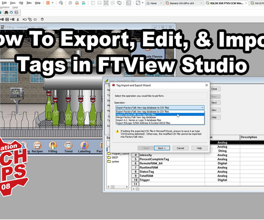Viewport: 264px width, 220px height.
Task: Switch to the Siemens Win10Pro x64 tab
Action: [182, 3]
